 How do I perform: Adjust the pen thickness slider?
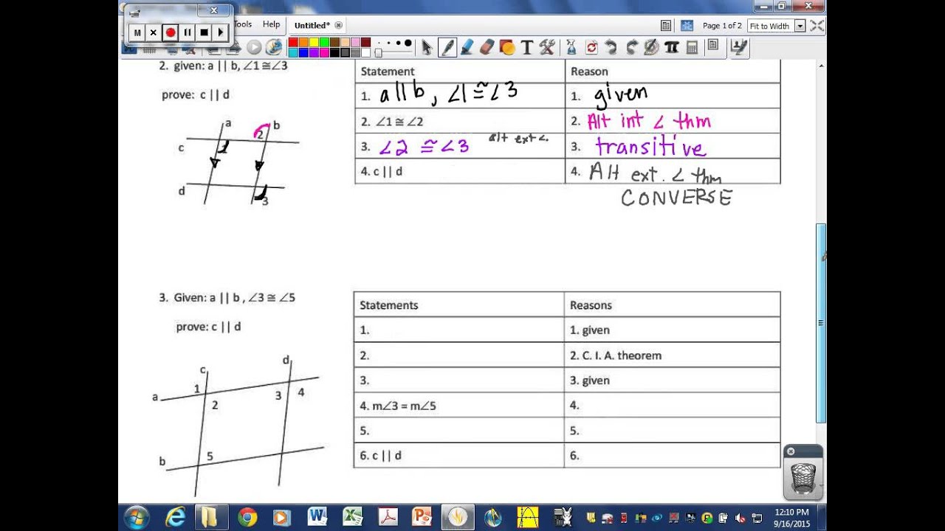(x=379, y=52)
